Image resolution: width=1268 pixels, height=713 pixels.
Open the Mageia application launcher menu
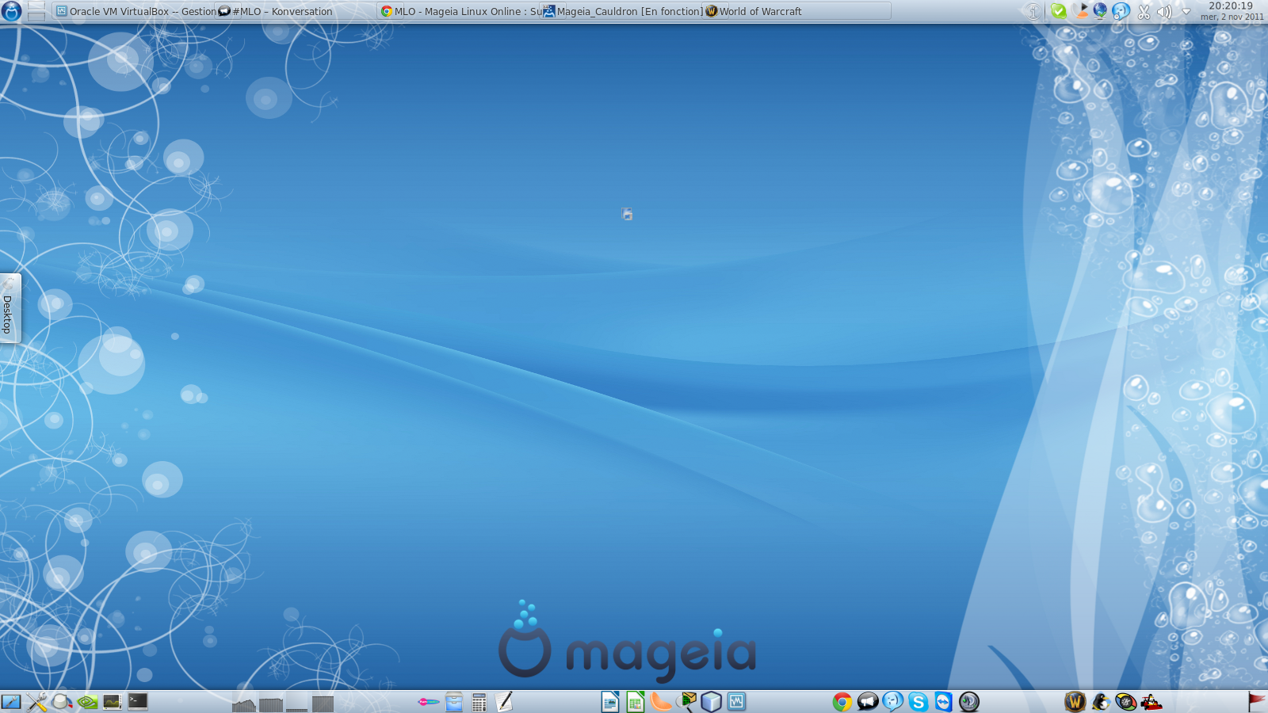pyautogui.click(x=11, y=11)
